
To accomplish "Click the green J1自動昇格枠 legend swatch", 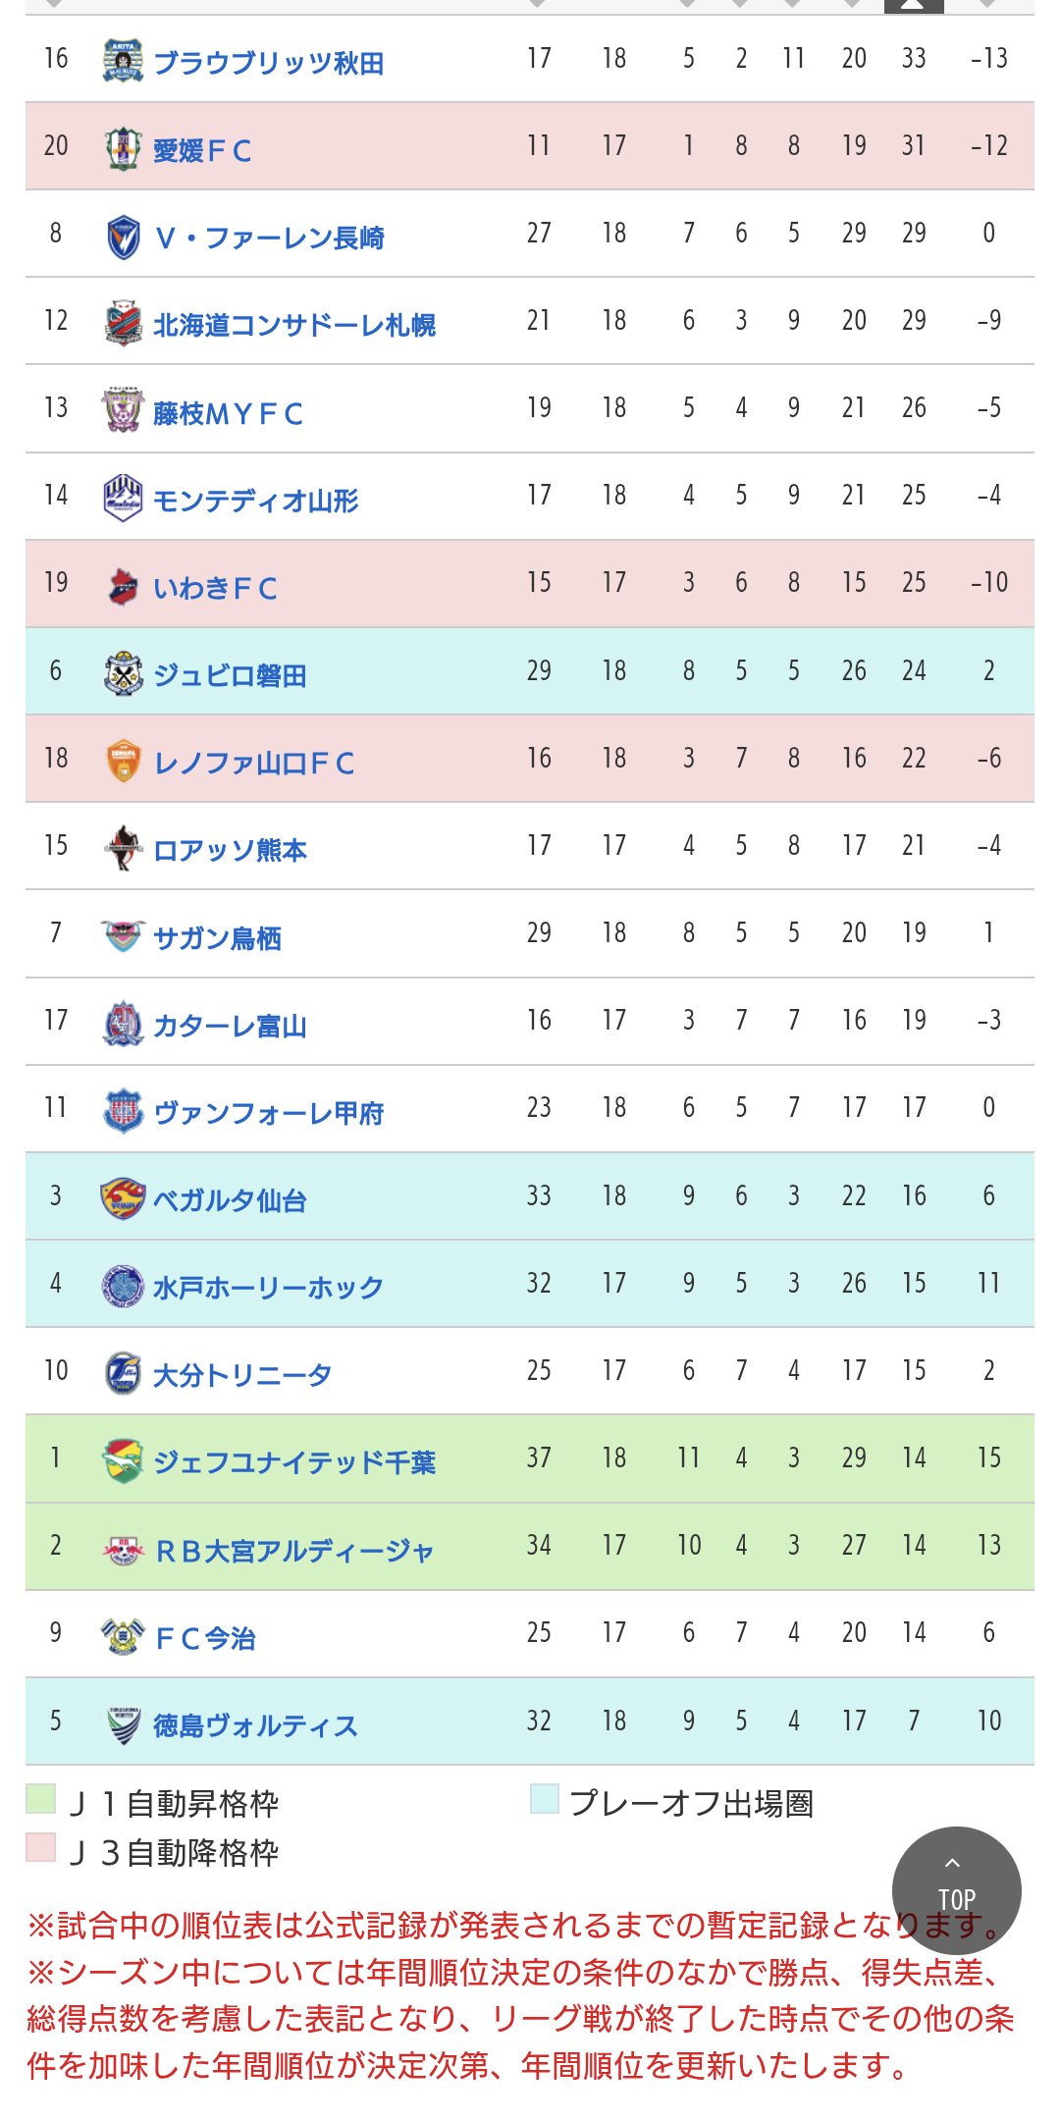I will tap(40, 1799).
